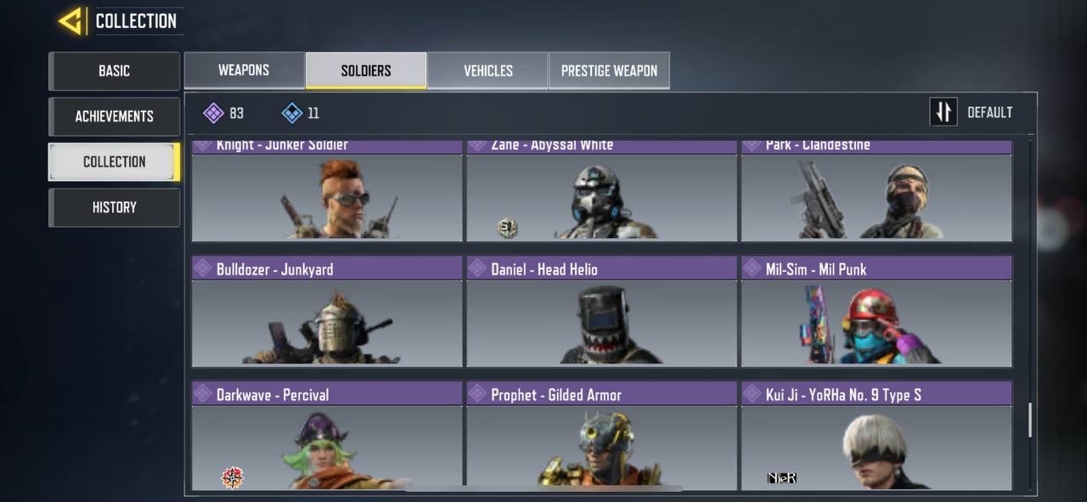
Task: Click the emblem badge on Zane card
Action: click(x=507, y=228)
